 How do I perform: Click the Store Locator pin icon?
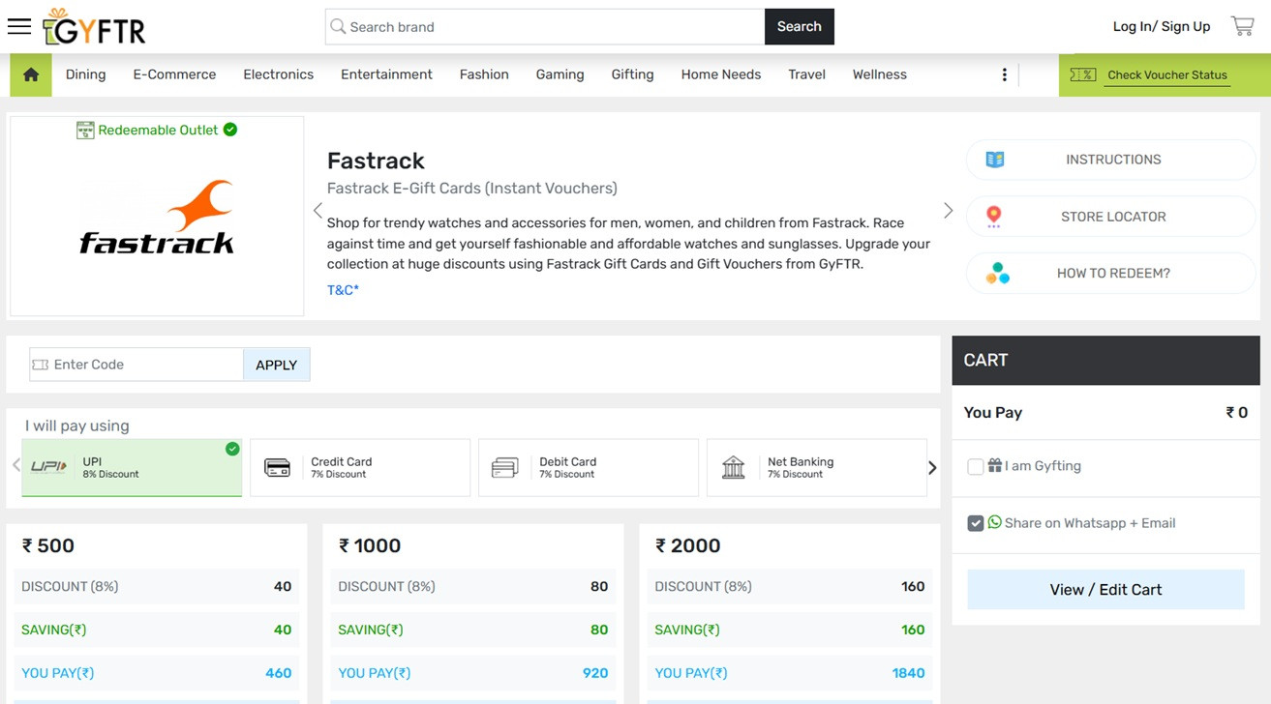pos(994,217)
